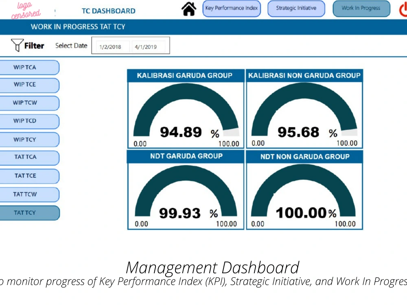Click the WORK IN PROGRESS TAT TCY heading
The image size is (407, 305).
tap(78, 27)
